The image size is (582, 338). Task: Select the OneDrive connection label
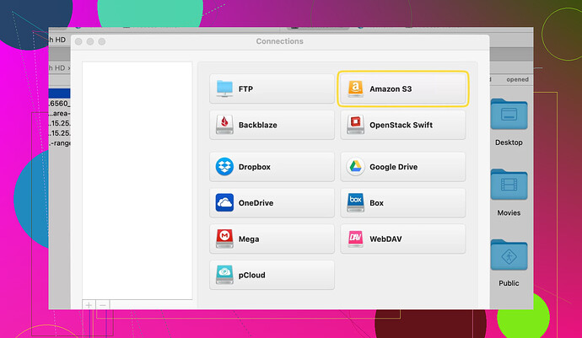(x=256, y=203)
